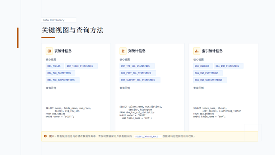Select the DBA_TABLES view tag
The height and width of the screenshot is (155, 275).
click(x=55, y=66)
